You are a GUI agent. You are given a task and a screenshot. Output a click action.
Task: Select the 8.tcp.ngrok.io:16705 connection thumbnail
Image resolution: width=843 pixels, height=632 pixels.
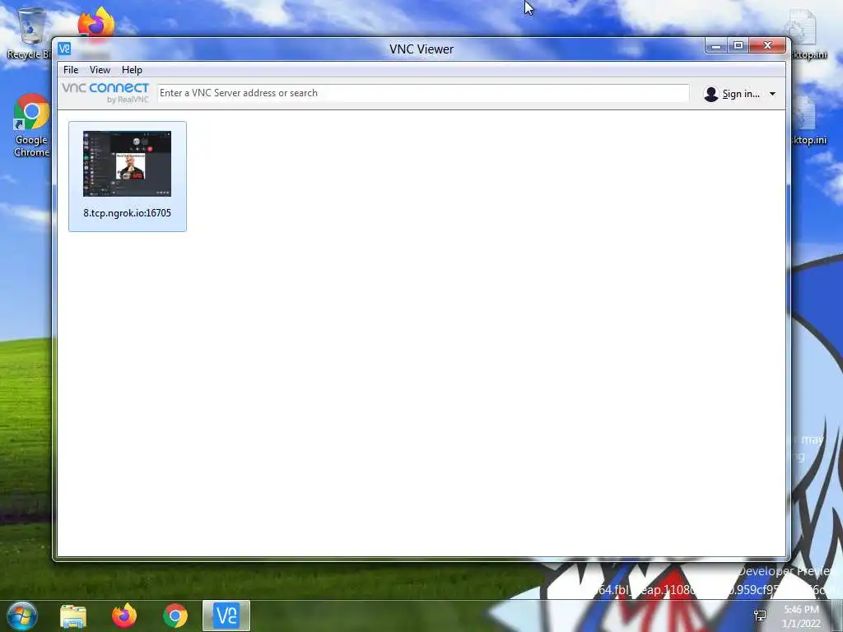pos(128,164)
